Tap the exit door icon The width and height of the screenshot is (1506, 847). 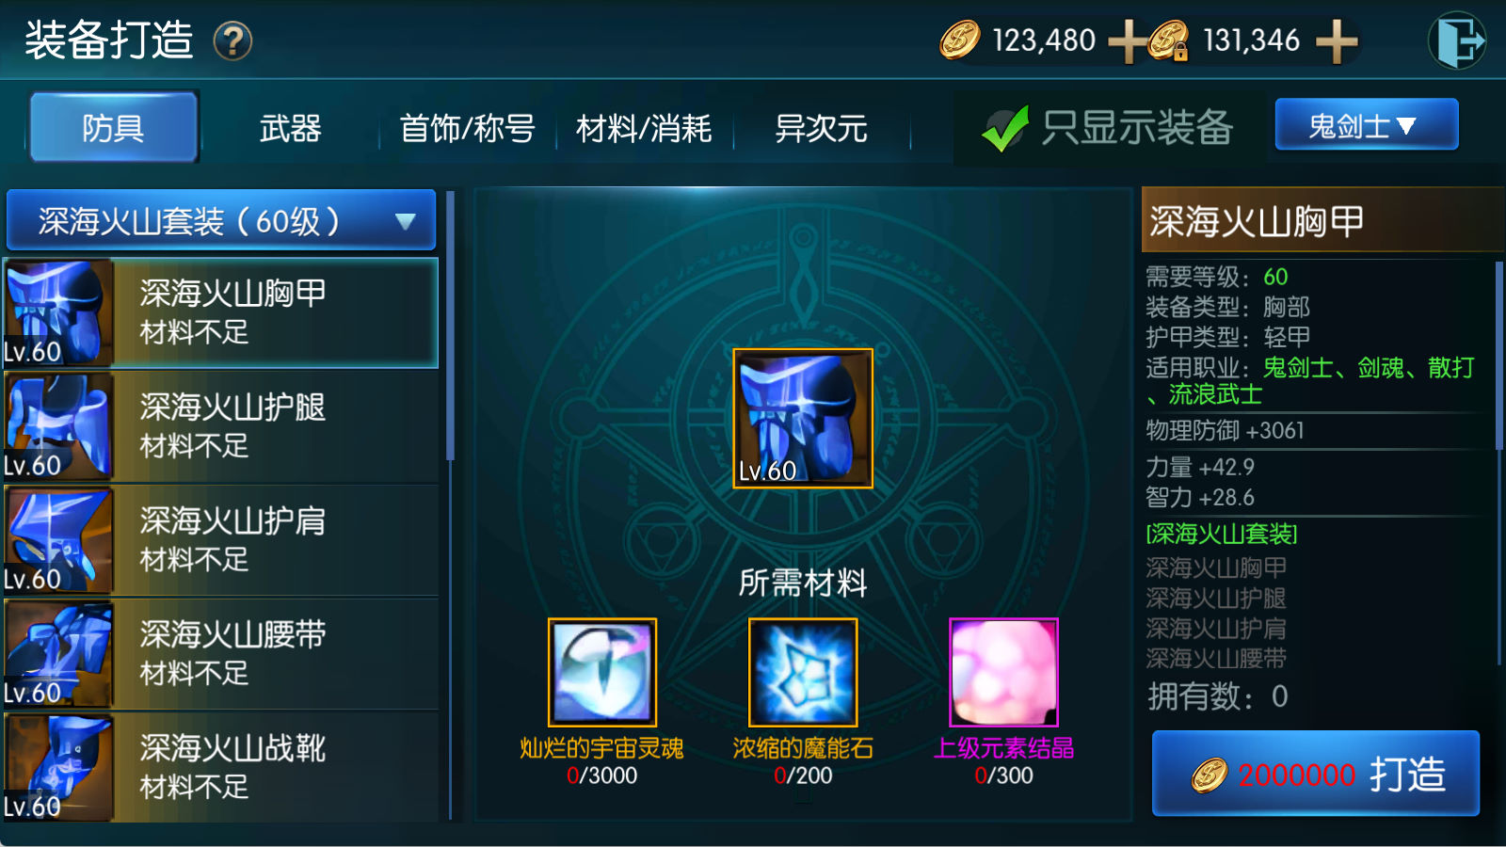click(x=1457, y=40)
